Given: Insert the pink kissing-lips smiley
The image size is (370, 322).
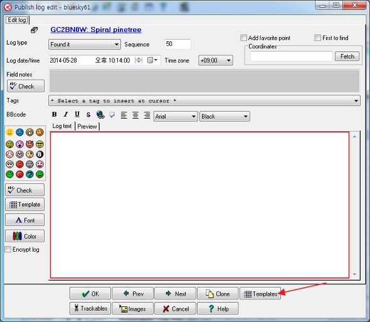Looking at the screenshot, I should pyautogui.click(x=40, y=164).
